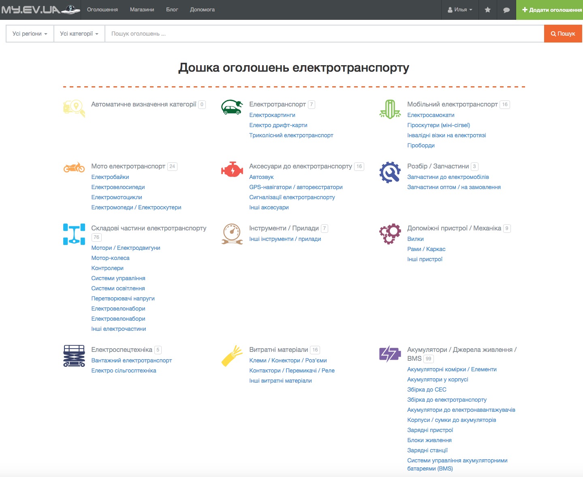Click the red engine accessories icon
583x477 pixels.
[232, 170]
